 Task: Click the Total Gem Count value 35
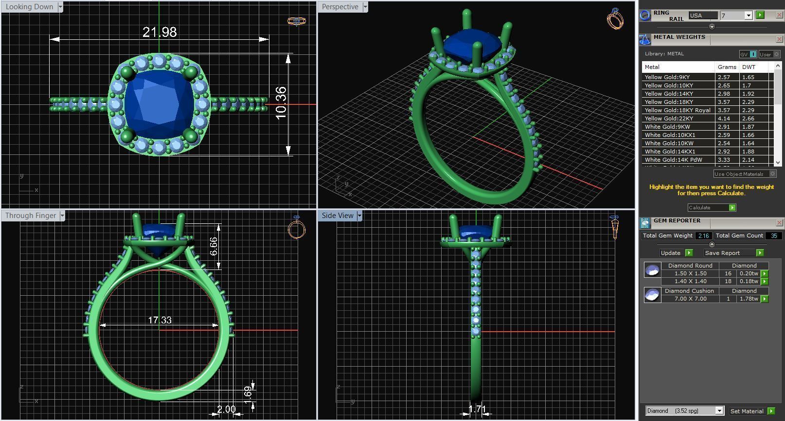[x=774, y=236]
